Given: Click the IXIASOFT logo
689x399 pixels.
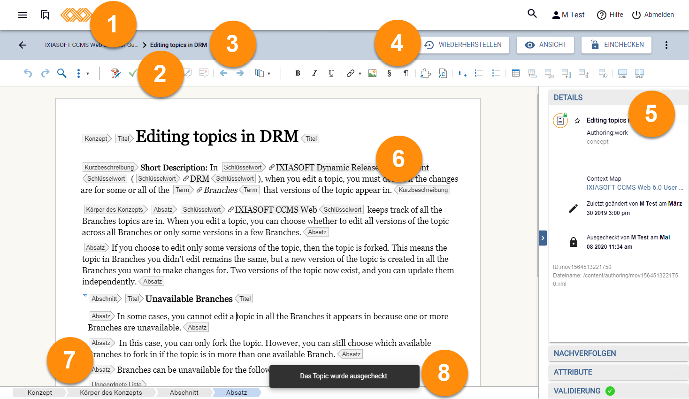Looking at the screenshot, I should coord(76,15).
